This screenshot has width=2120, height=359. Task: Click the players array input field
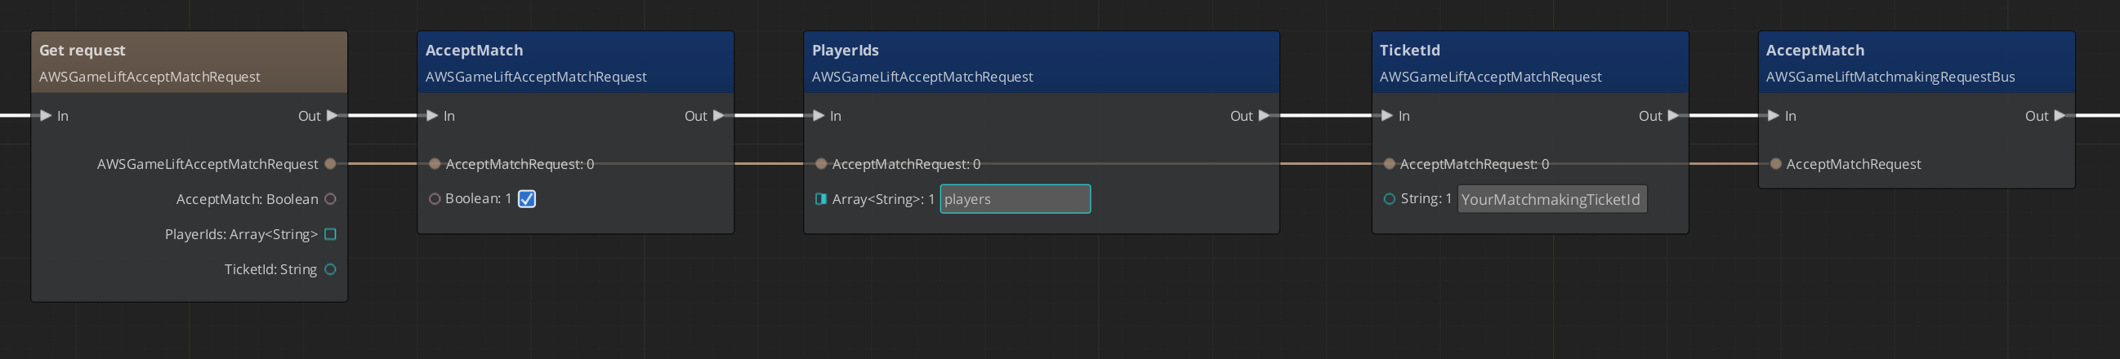point(1015,199)
